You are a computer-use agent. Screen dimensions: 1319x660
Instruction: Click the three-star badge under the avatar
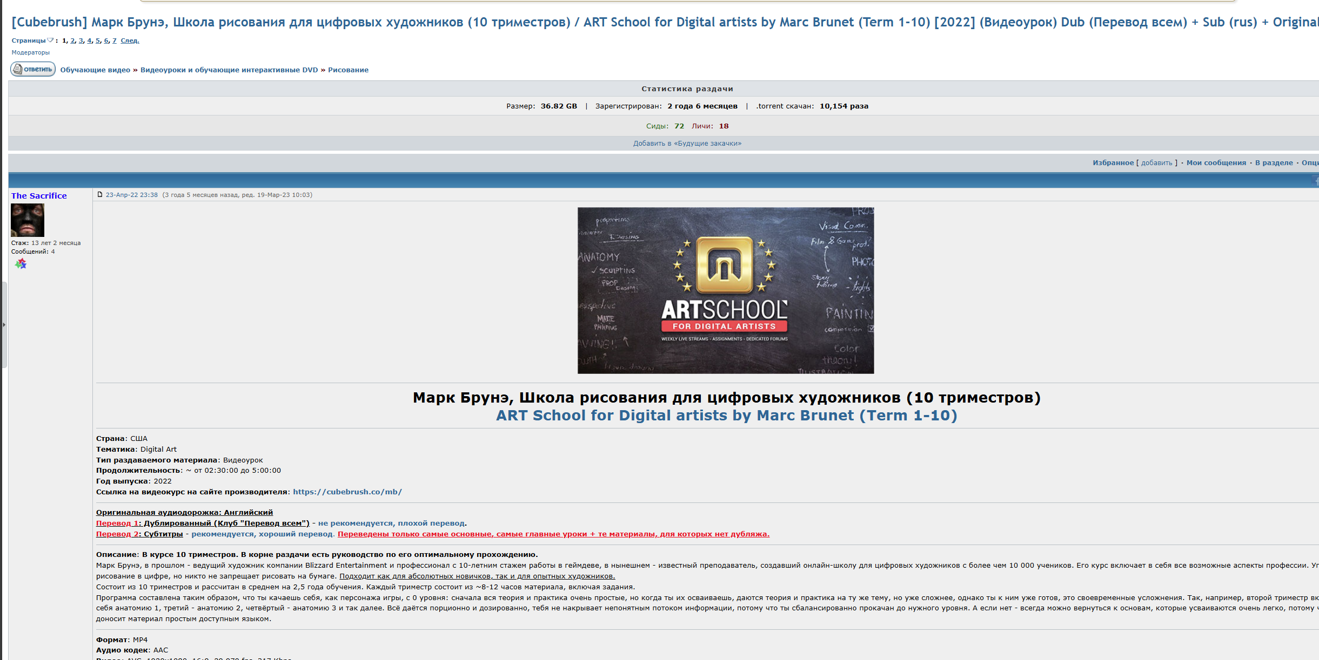pos(21,264)
